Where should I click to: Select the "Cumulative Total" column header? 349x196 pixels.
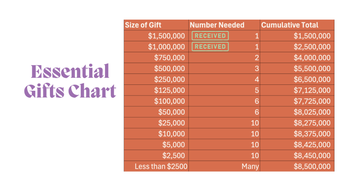tap(290, 25)
